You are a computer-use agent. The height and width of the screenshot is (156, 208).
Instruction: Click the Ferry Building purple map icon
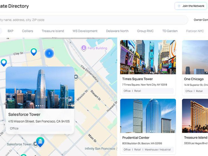click(x=84, y=48)
